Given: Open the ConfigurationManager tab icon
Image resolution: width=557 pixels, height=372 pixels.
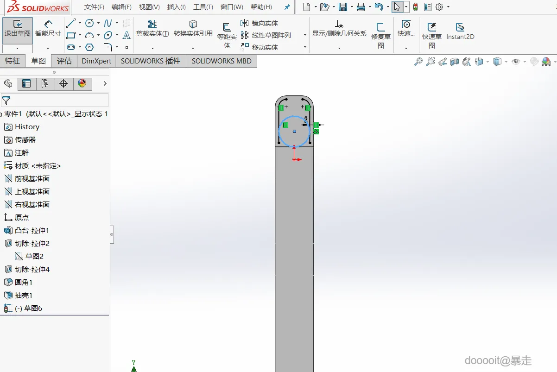Looking at the screenshot, I should [45, 84].
